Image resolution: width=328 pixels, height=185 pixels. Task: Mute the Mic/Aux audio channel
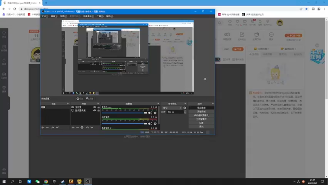(150, 113)
